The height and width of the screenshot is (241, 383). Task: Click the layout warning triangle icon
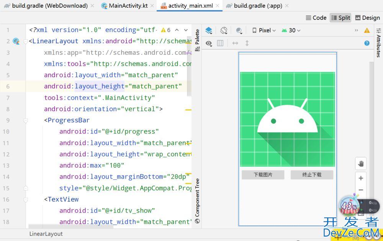point(367,30)
